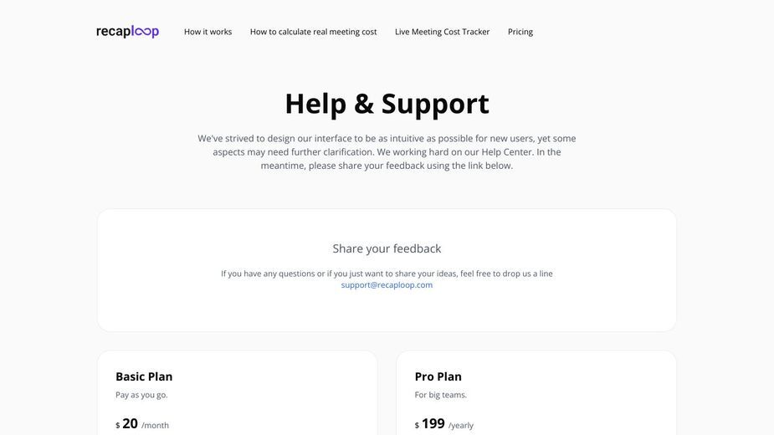774x435 pixels.
Task: Click the Help & Support heading
Action: (387, 104)
